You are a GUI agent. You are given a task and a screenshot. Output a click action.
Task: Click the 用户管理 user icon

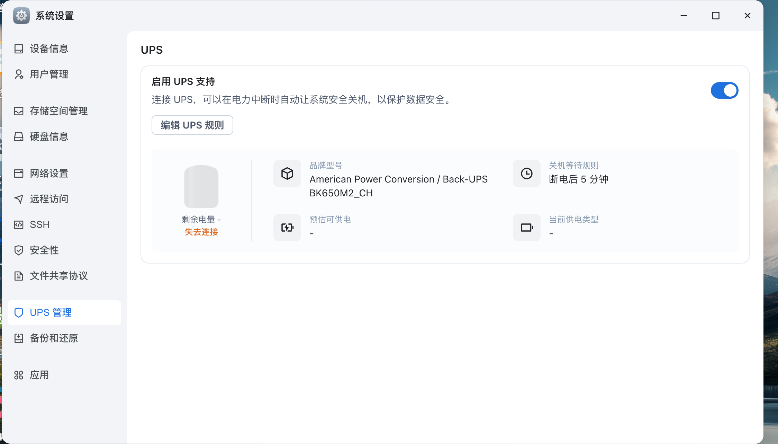pos(19,74)
